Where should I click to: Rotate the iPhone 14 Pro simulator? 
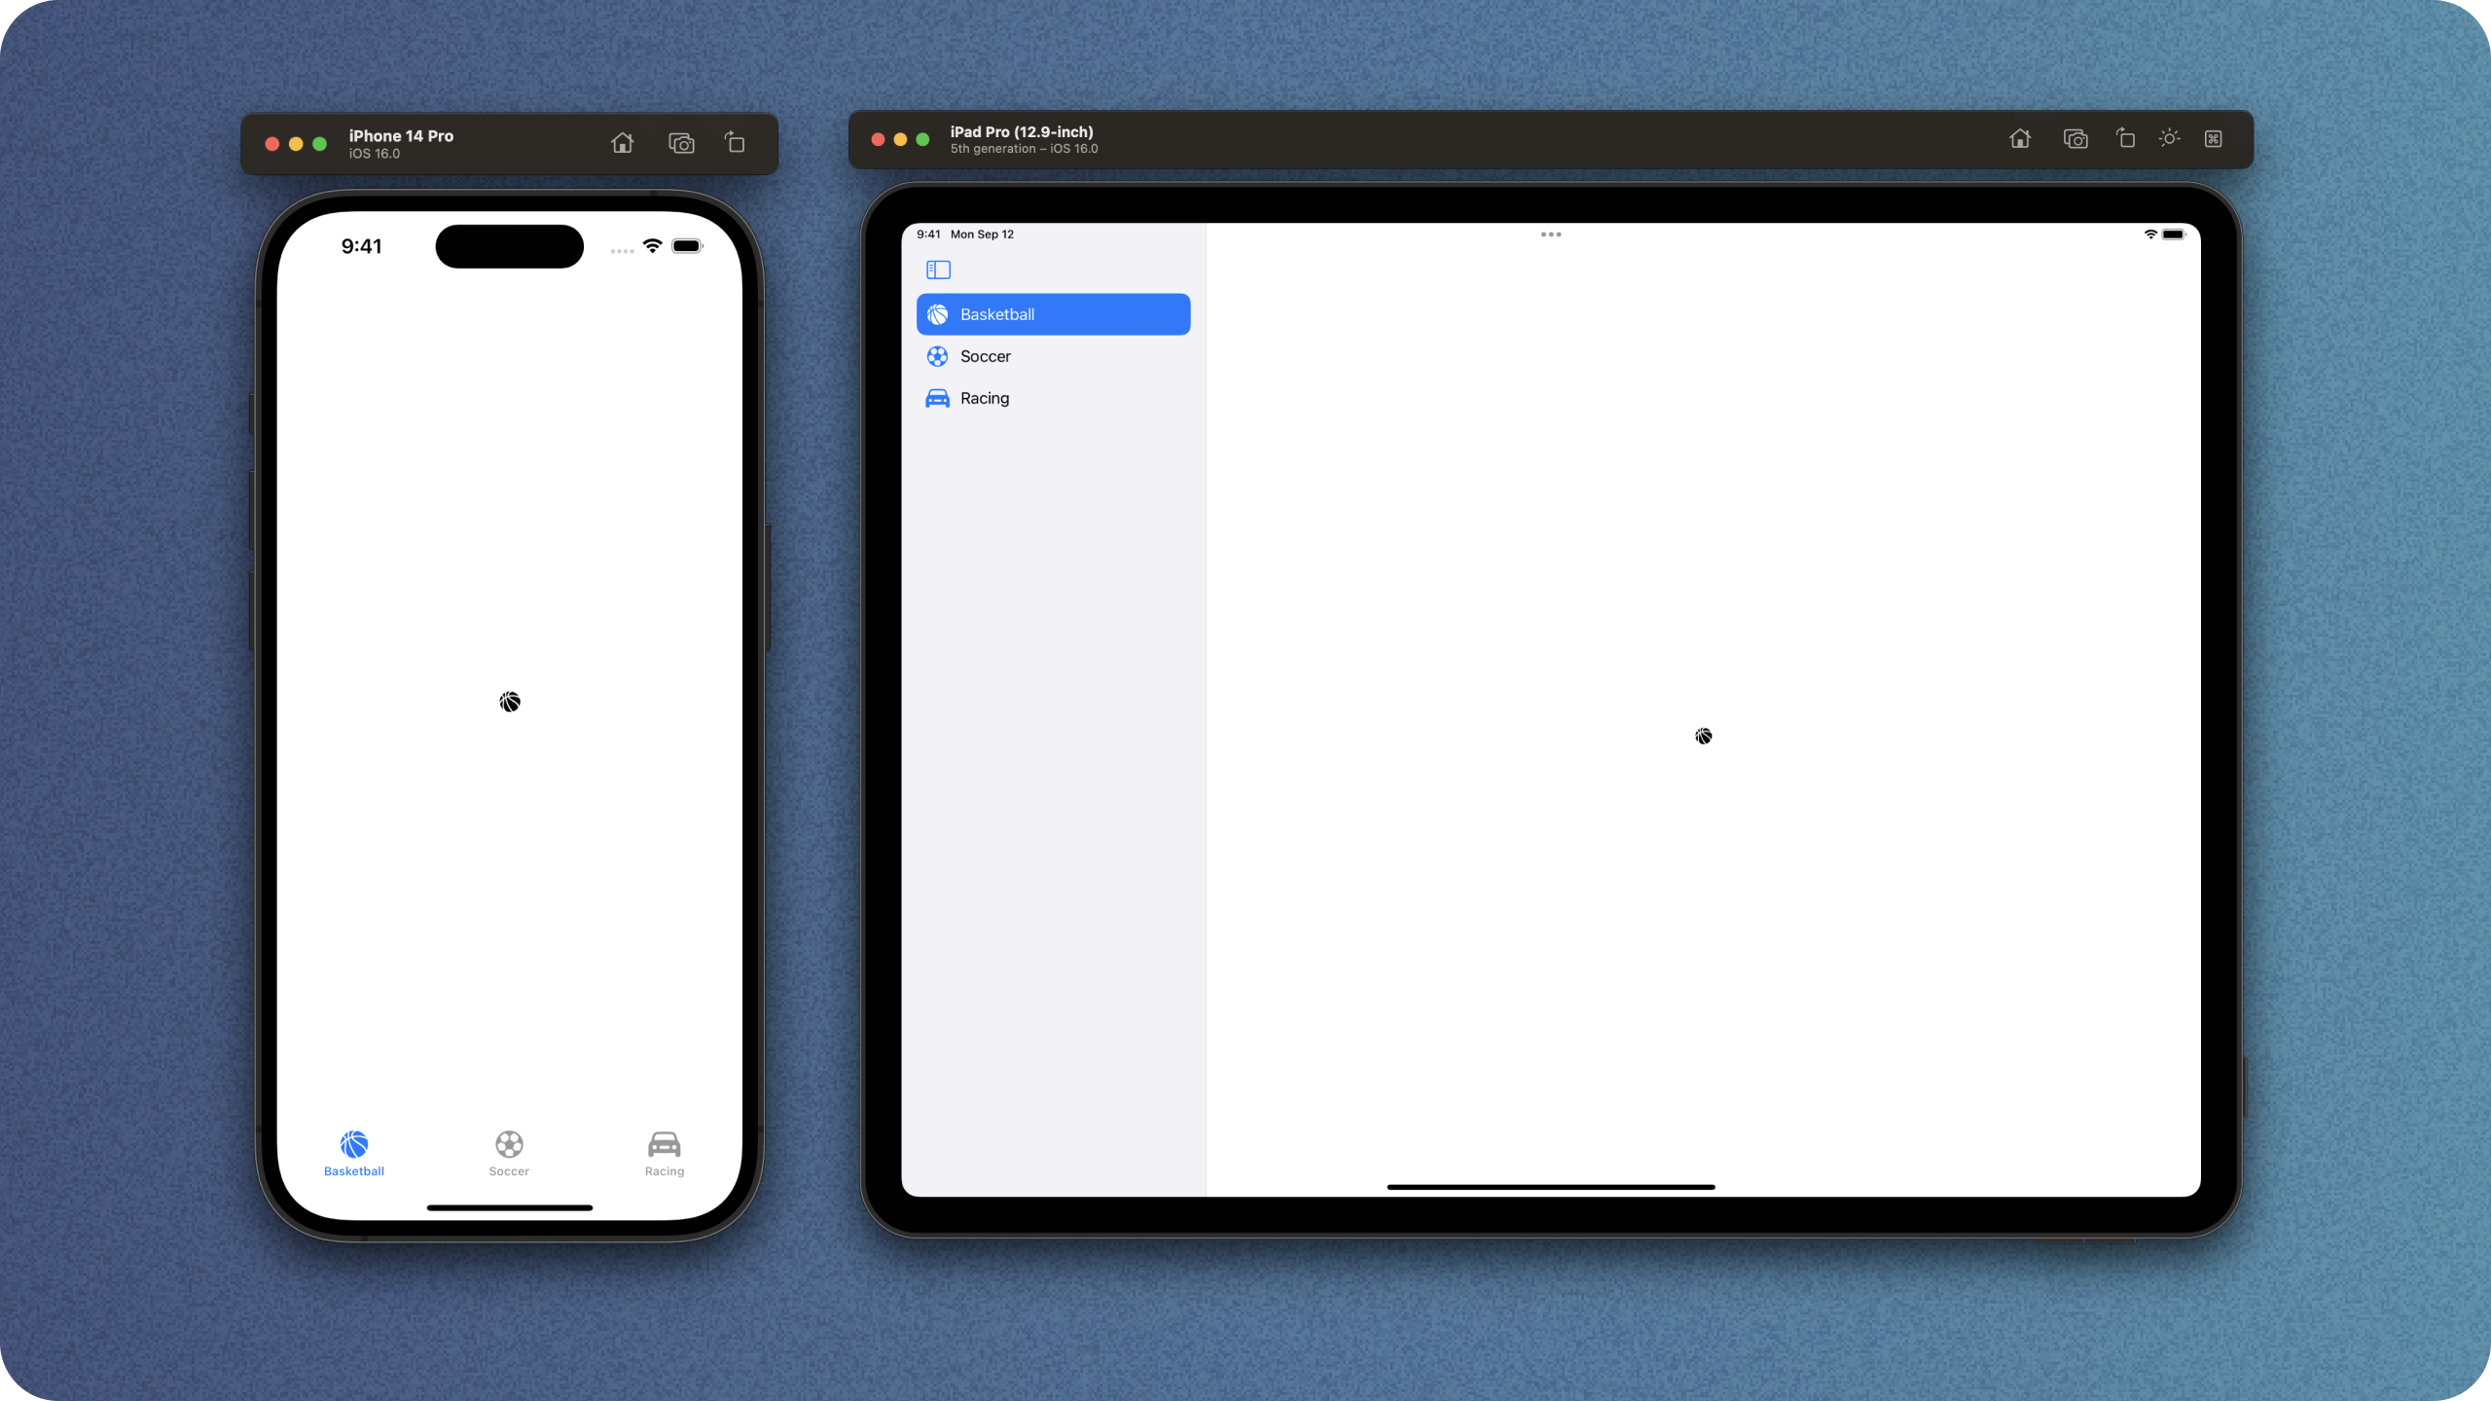point(735,143)
